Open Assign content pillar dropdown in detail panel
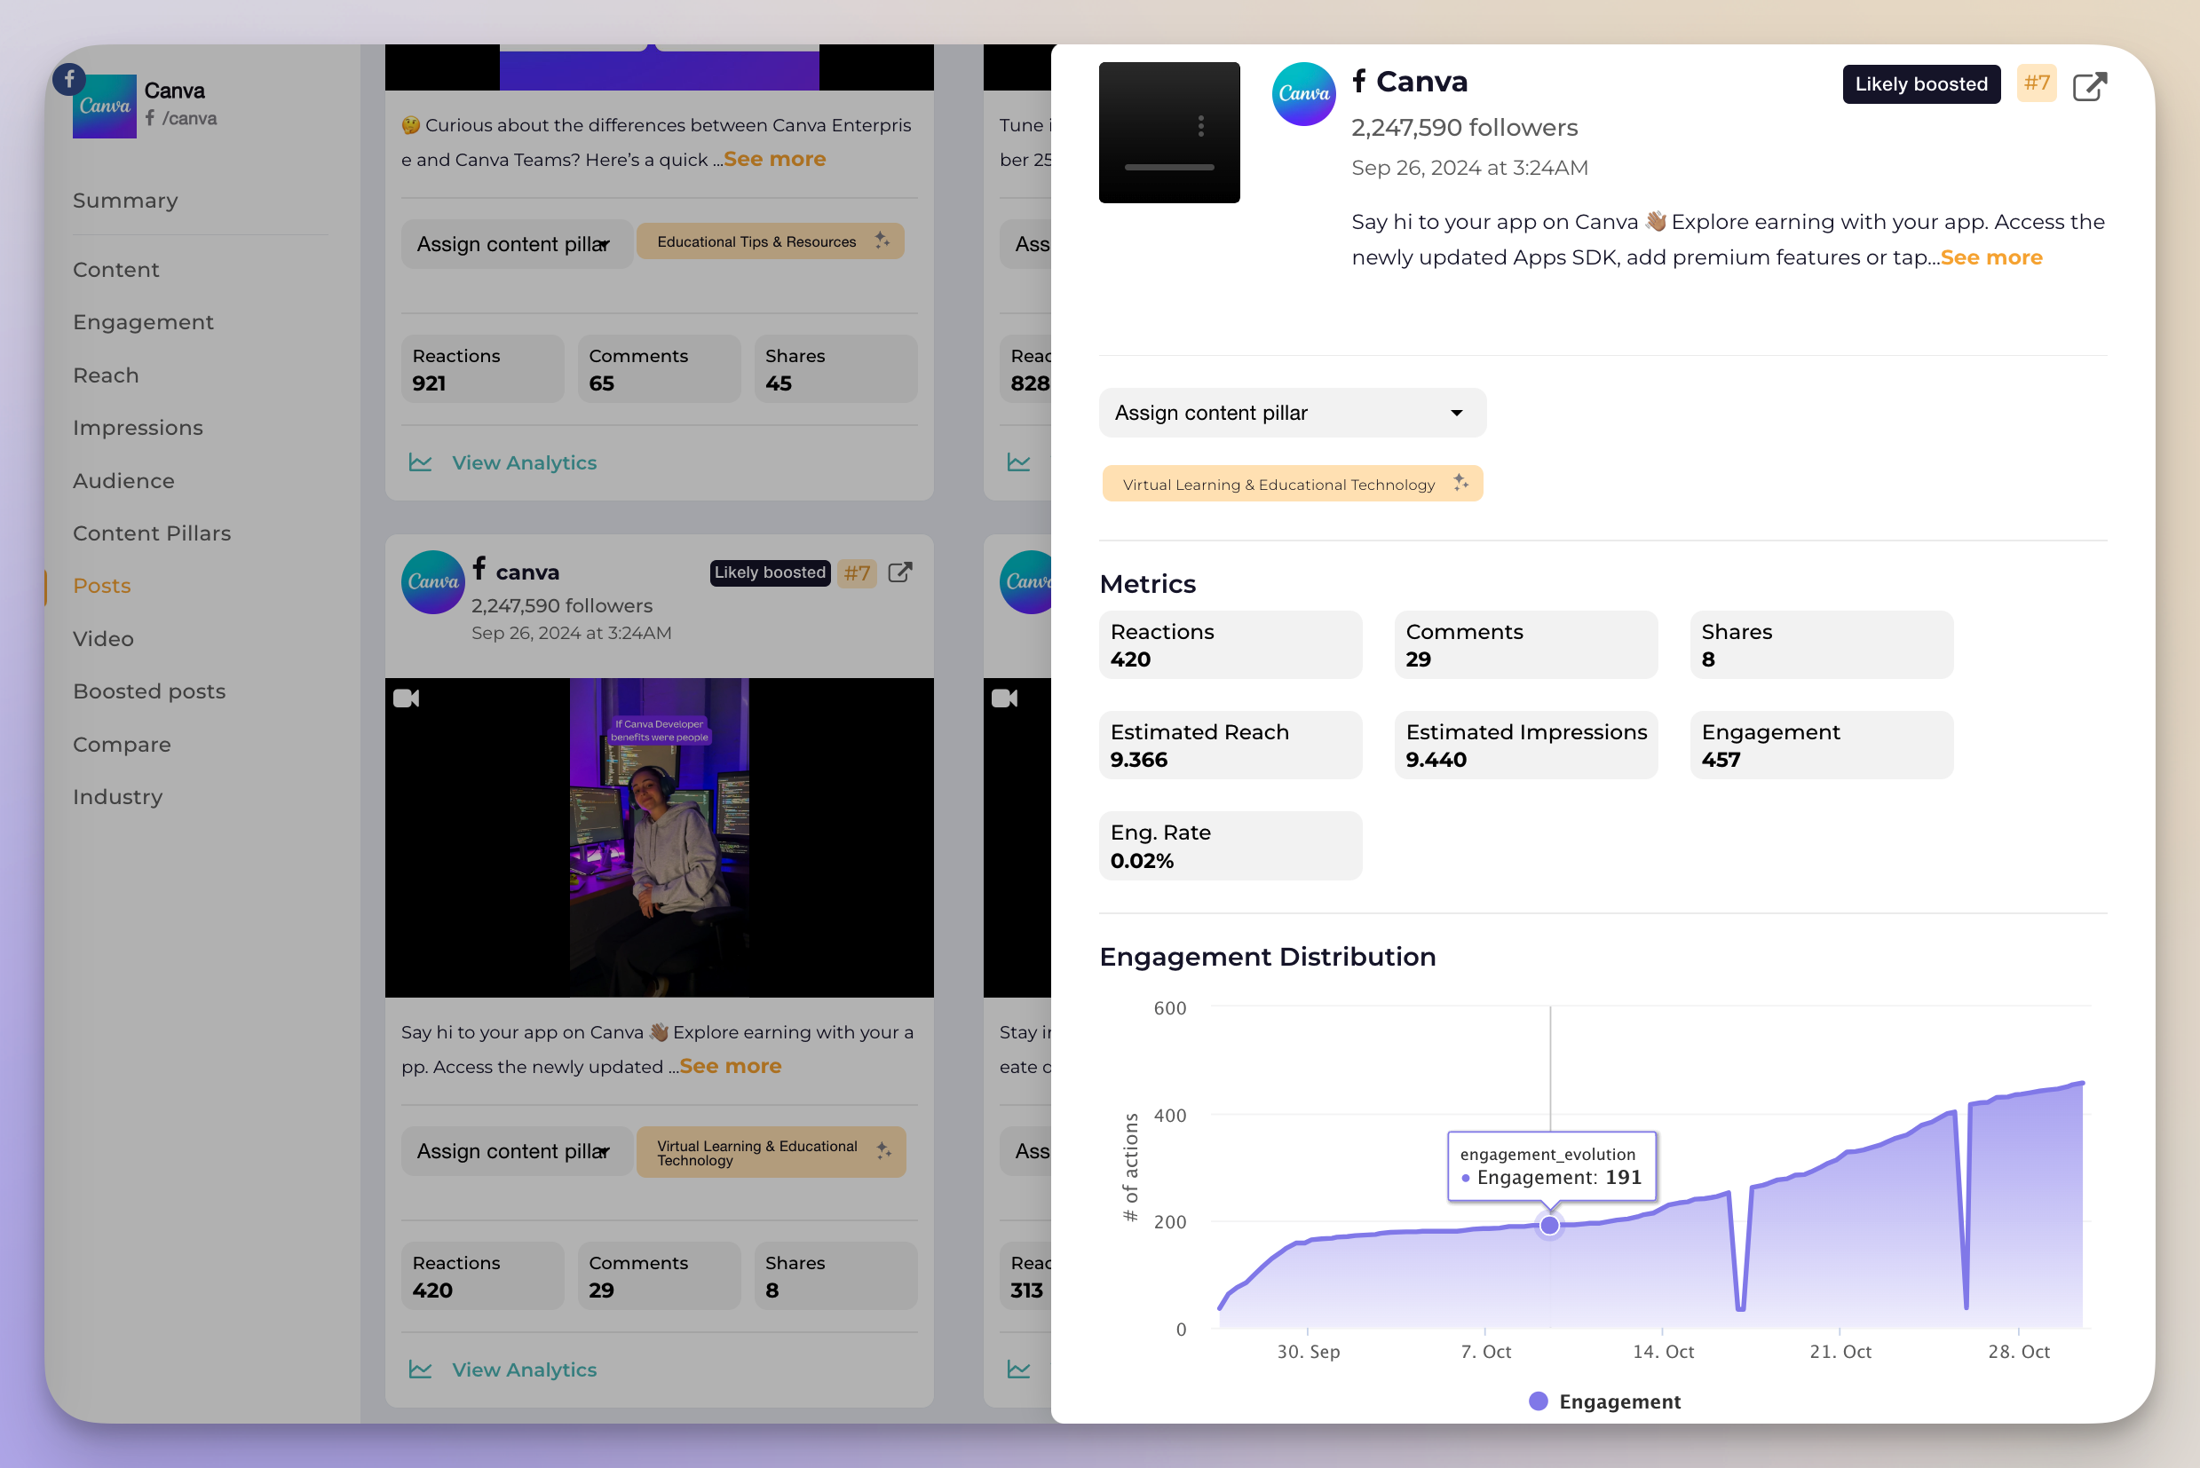Viewport: 2200px width, 1468px height. tap(1293, 413)
